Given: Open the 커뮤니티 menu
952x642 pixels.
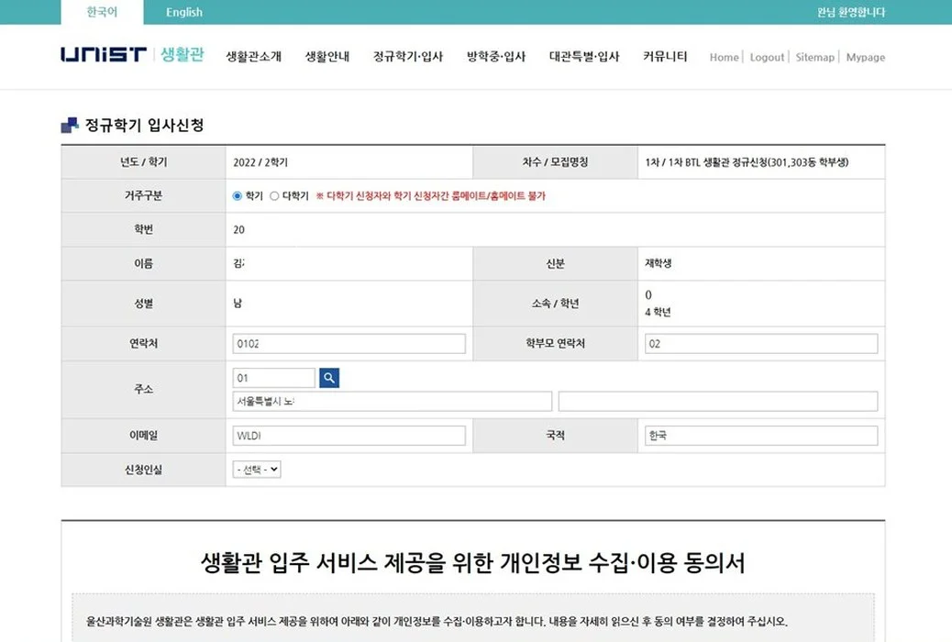Looking at the screenshot, I should pos(665,57).
